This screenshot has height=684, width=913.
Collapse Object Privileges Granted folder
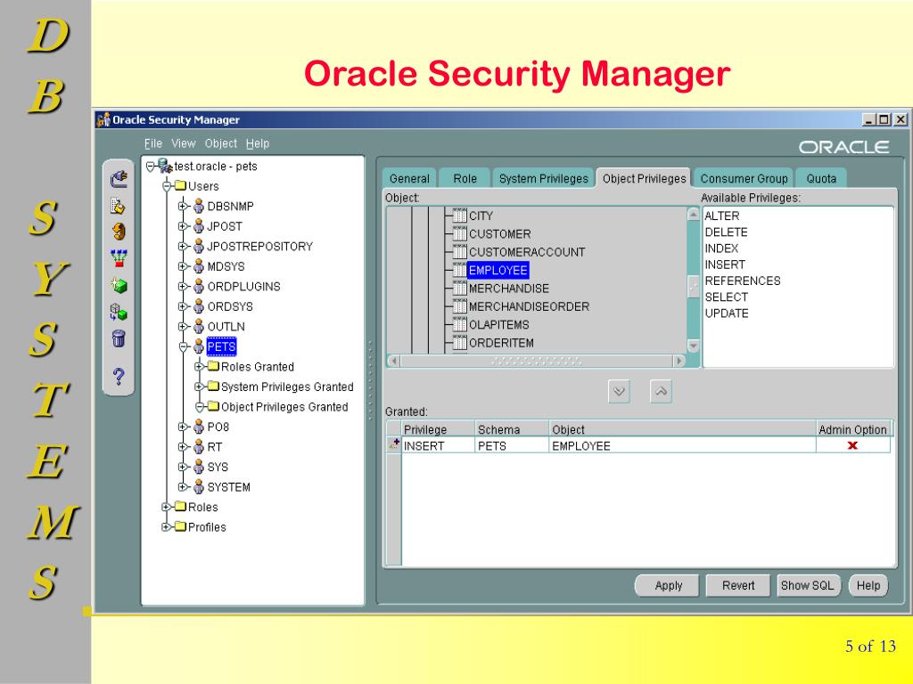199,407
